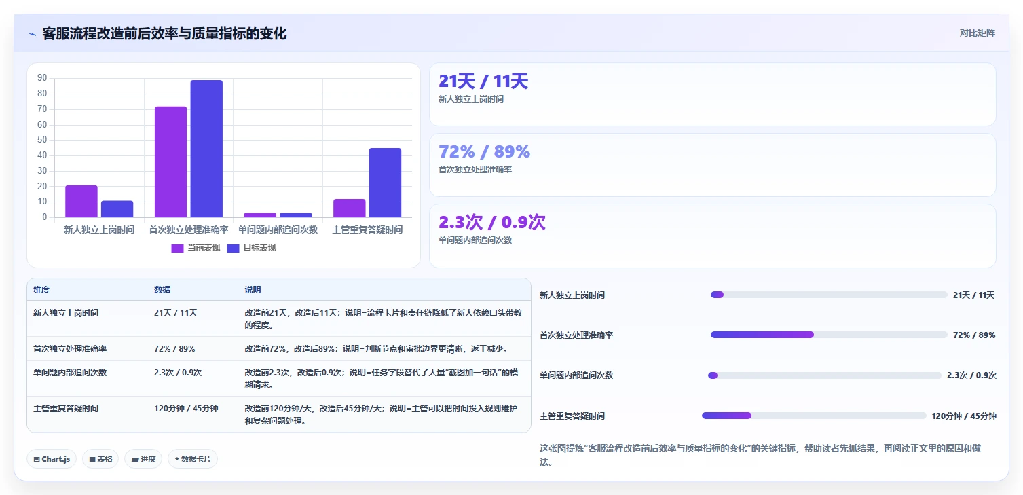This screenshot has width=1023, height=495.
Task: Toggle the 目标表现 legend item
Action: [x=251, y=248]
